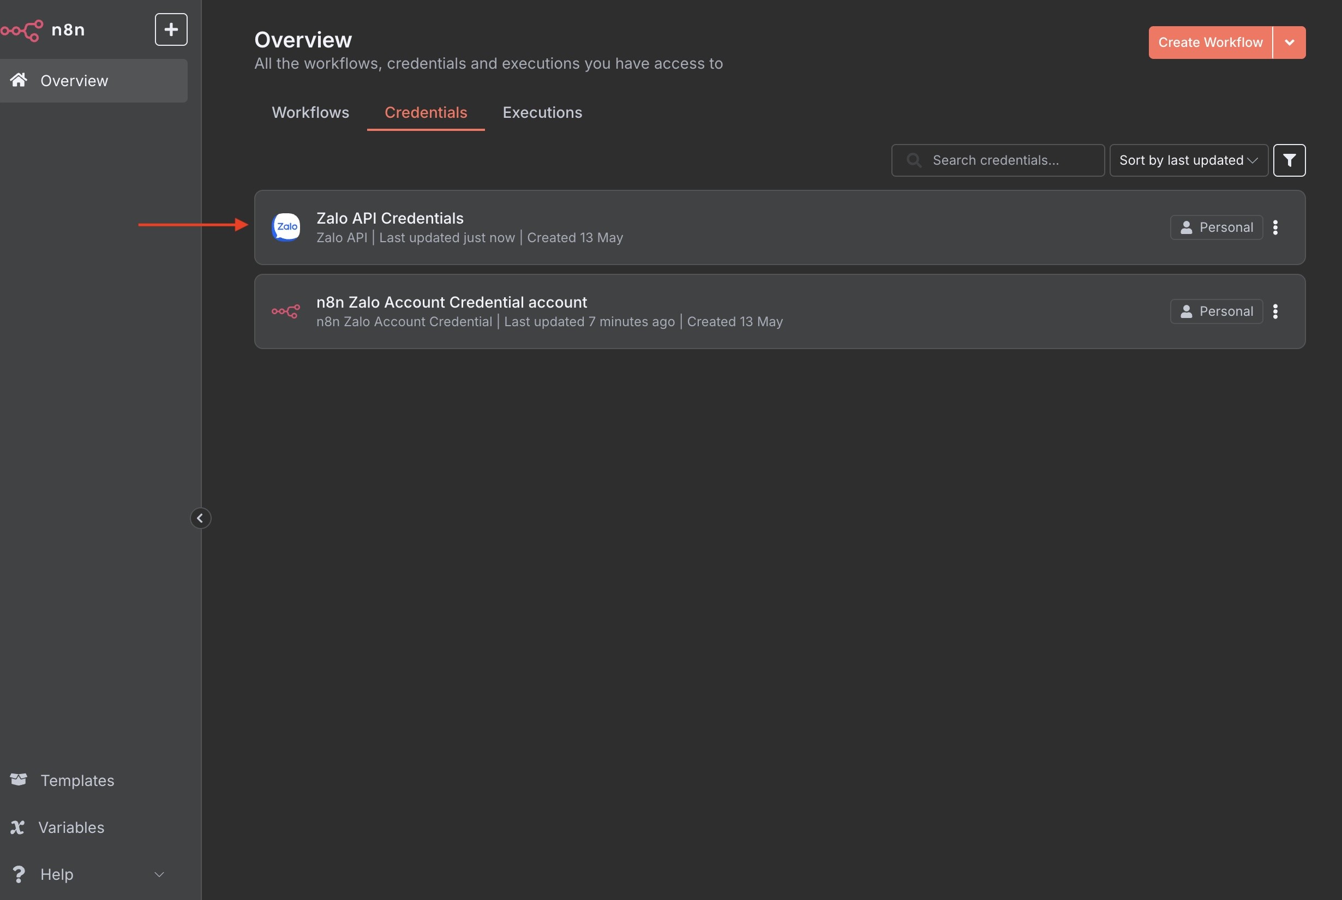Click the n8n icon on the Zalo Account credential
1342x900 pixels.
(x=286, y=311)
